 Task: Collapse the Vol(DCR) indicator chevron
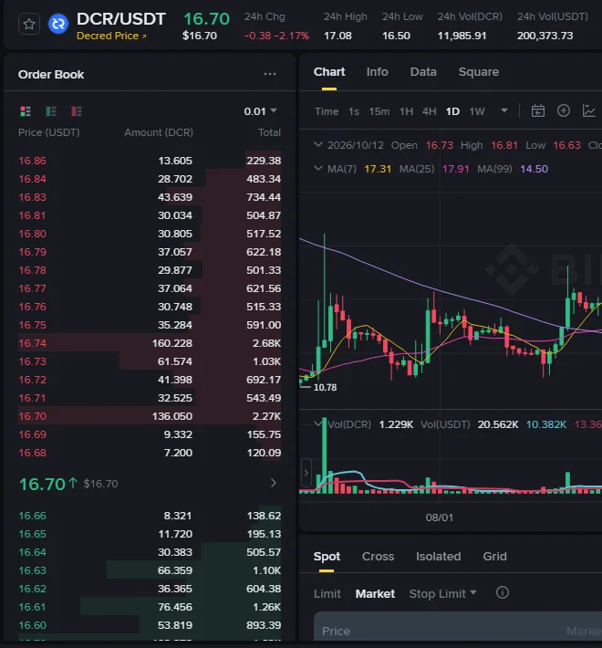click(x=318, y=423)
